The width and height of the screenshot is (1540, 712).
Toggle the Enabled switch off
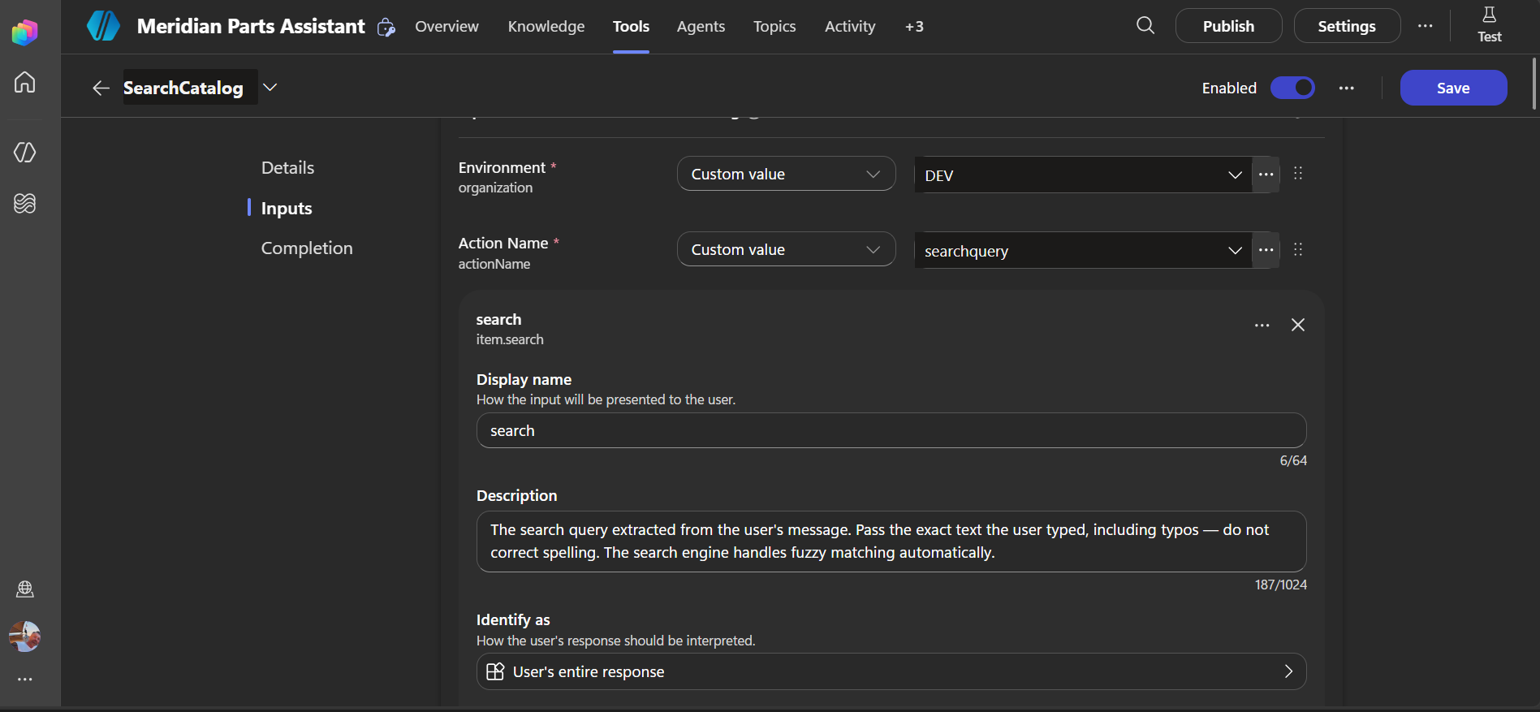pyautogui.click(x=1292, y=88)
